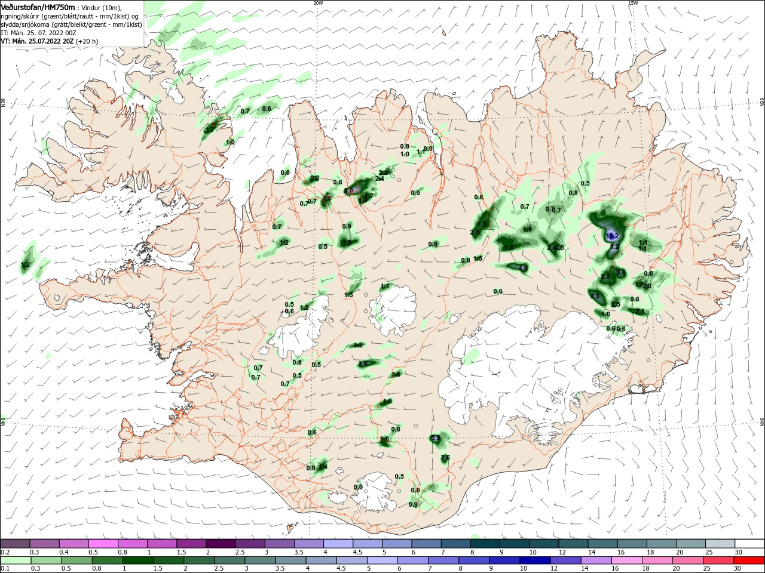The width and height of the screenshot is (765, 573).
Task: Select the top-row pink swatch starting at 0.5
Action: pos(103,543)
